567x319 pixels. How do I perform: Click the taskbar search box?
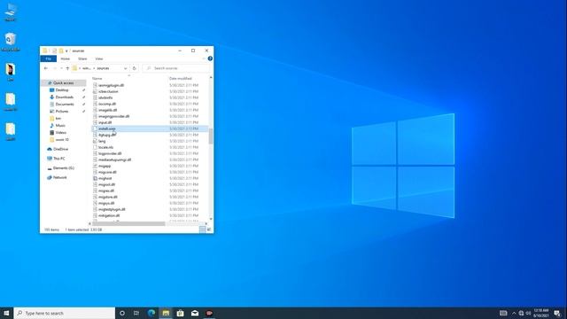[65, 313]
